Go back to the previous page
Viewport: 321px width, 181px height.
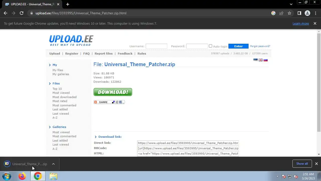(x=6, y=13)
